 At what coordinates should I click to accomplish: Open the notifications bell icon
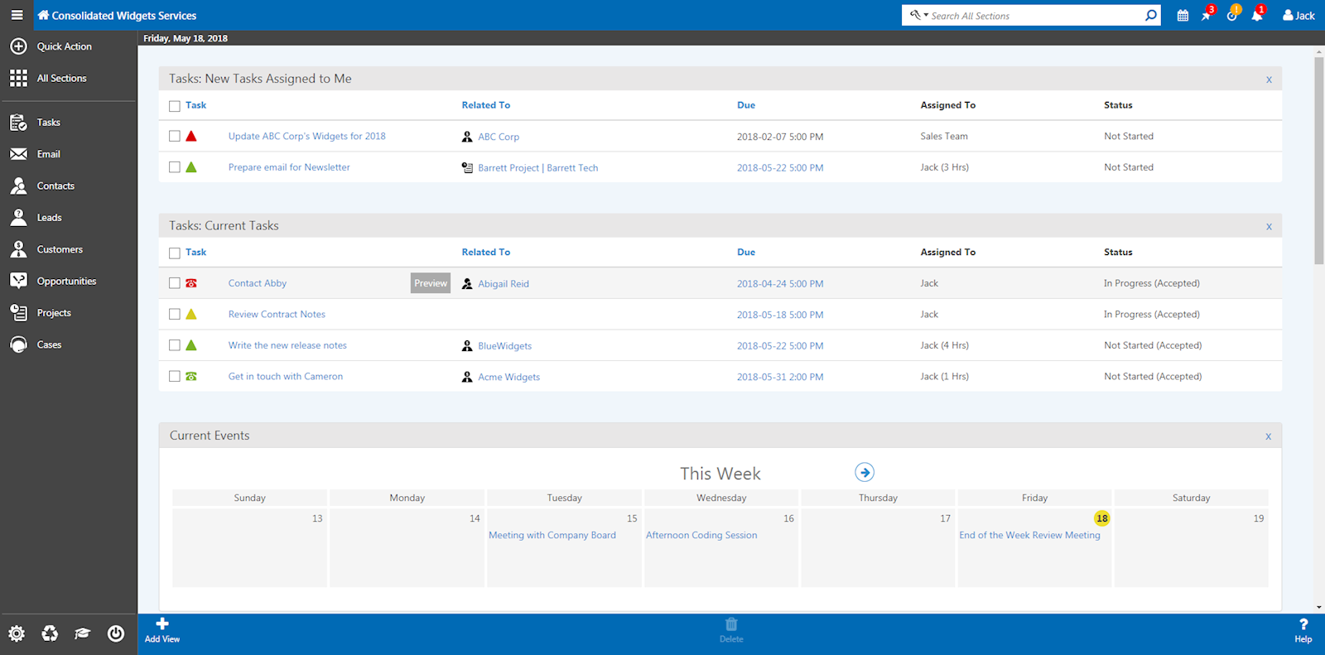[1257, 15]
